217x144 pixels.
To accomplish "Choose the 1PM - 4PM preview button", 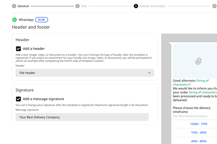I will [x=199, y=133].
